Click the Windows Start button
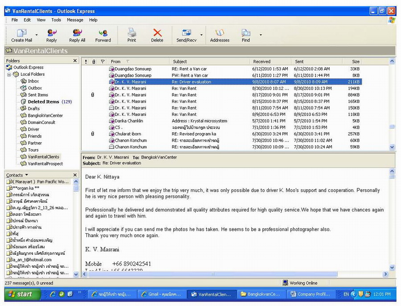Image resolution: width=401 pixels, height=306 pixels. pyautogui.click(x=22, y=294)
